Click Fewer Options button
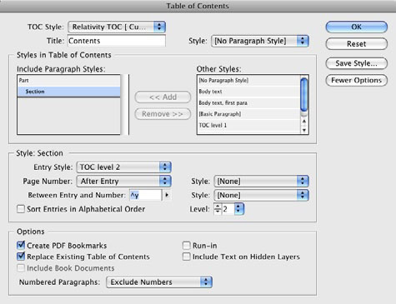The height and width of the screenshot is (304, 396). point(356,80)
